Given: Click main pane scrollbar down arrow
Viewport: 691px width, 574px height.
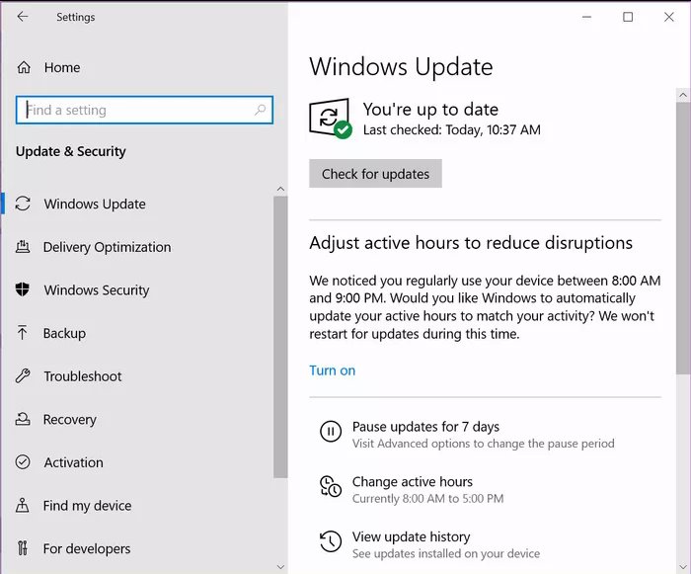Looking at the screenshot, I should 683,567.
